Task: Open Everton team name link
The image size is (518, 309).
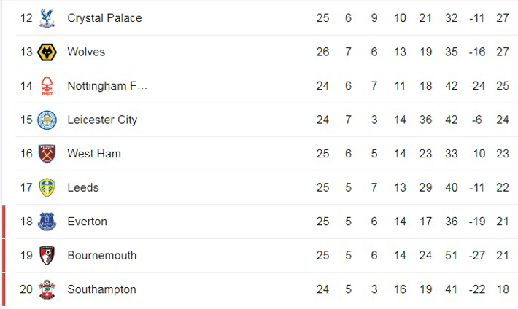Action: pyautogui.click(x=87, y=222)
